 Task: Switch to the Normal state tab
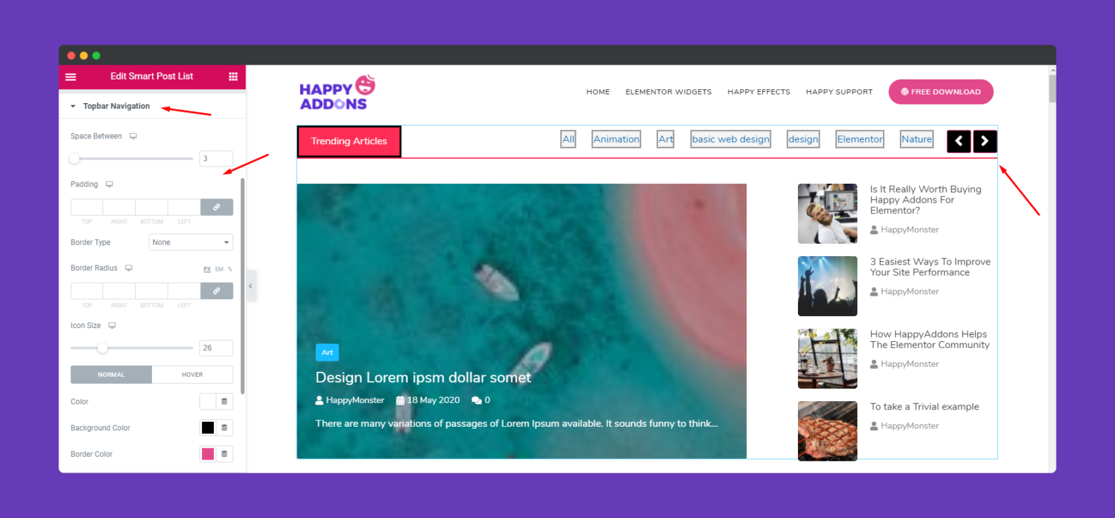click(111, 375)
